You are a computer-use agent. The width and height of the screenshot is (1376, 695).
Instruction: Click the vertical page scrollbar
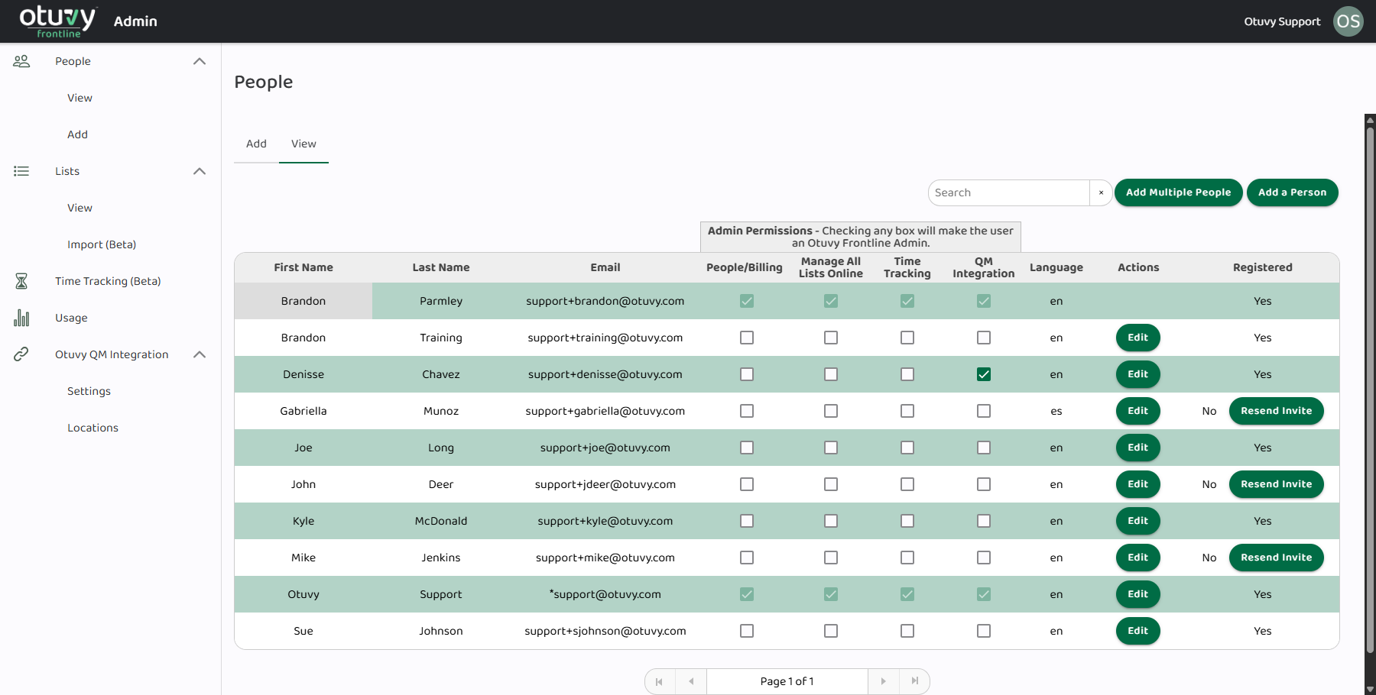point(1370,390)
